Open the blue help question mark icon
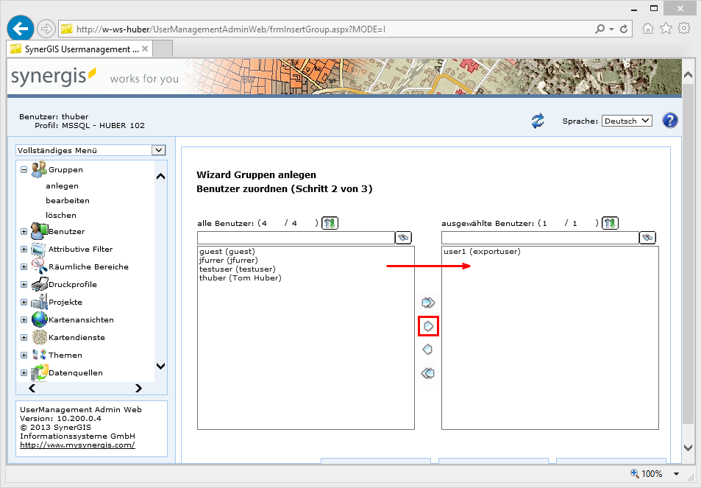Viewport: 701px width, 488px height. 669,121
